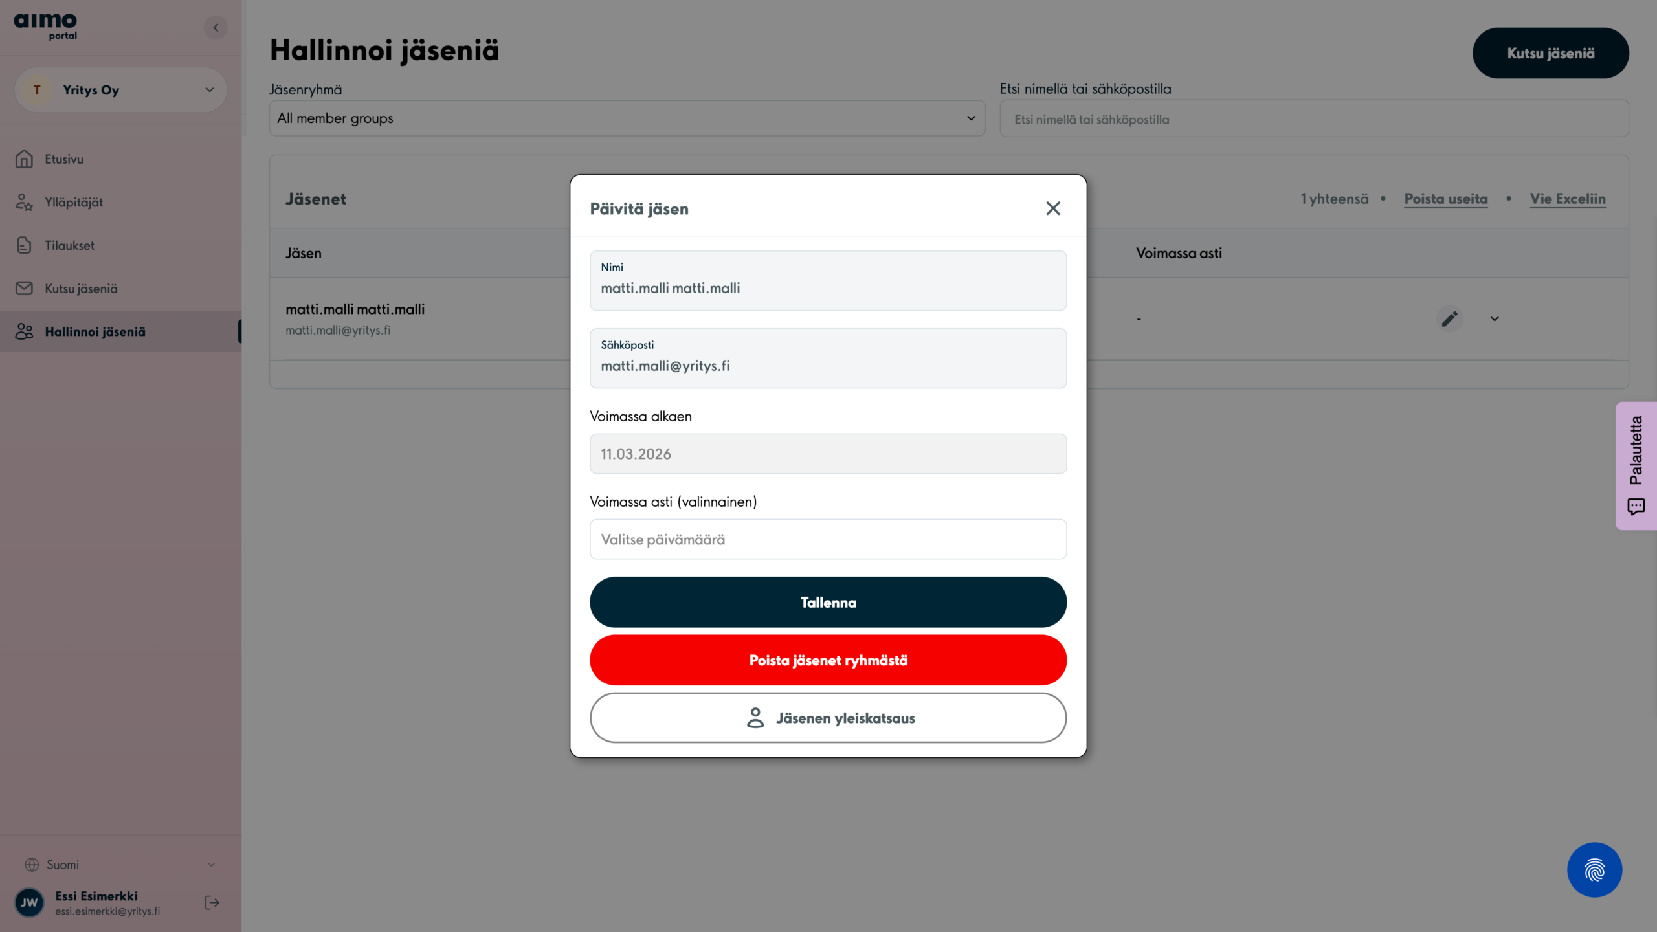The height and width of the screenshot is (932, 1657).
Task: Open the blue fingerprint widget
Action: 1594,870
